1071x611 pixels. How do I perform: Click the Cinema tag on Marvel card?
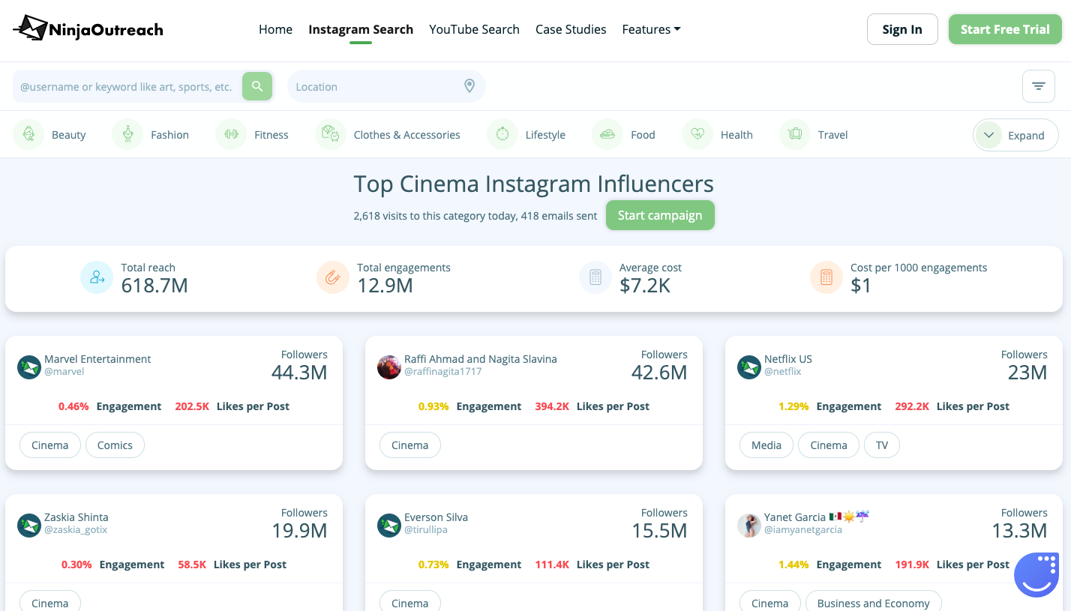[x=50, y=445]
